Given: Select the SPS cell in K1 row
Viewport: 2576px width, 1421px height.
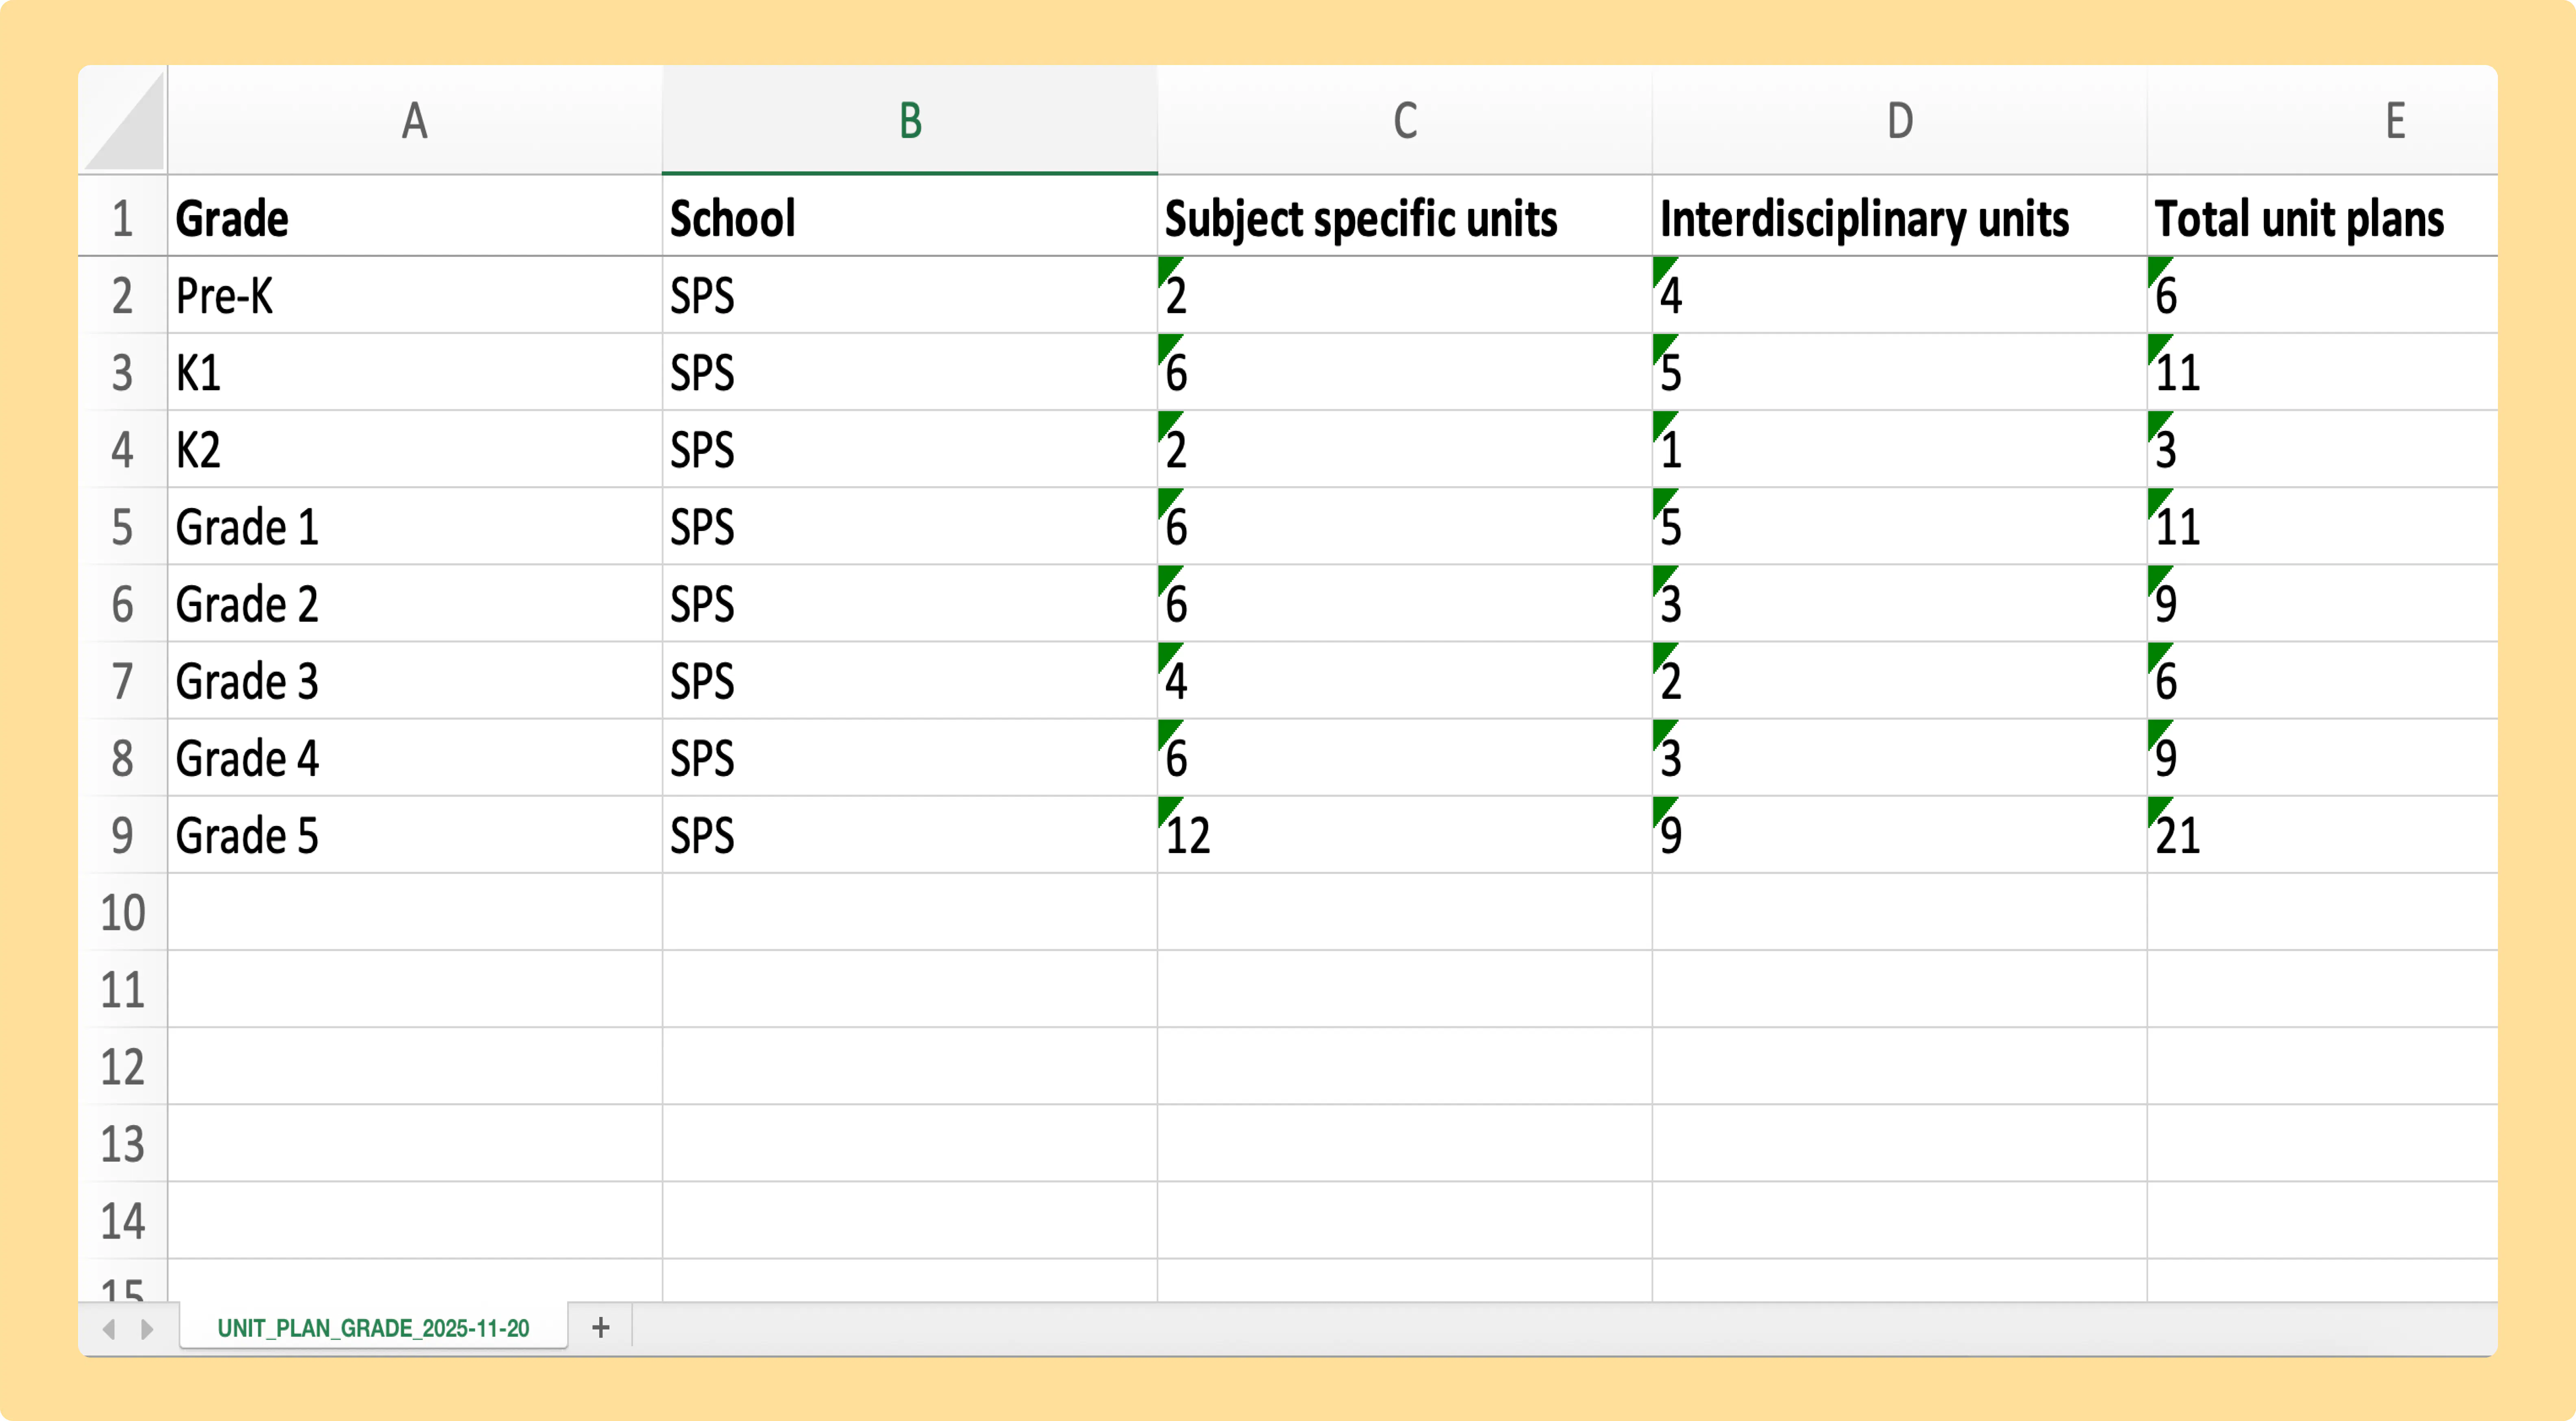Looking at the screenshot, I should (910, 372).
